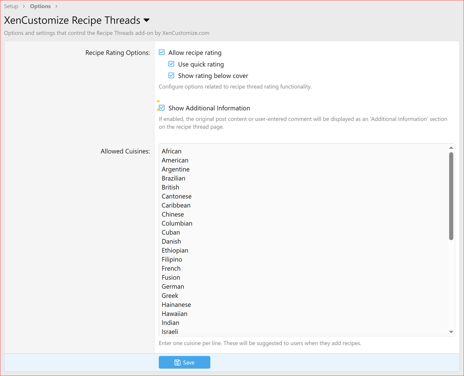Screen dimensions: 464x376
Task: Click the XenCustomize.com mention in the description
Action: (186, 33)
